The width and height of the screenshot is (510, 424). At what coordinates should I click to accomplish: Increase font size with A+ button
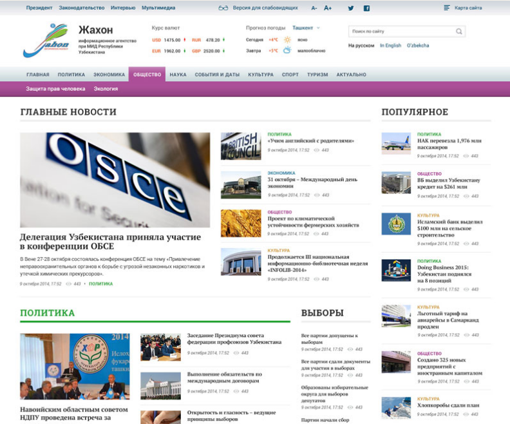click(x=328, y=8)
